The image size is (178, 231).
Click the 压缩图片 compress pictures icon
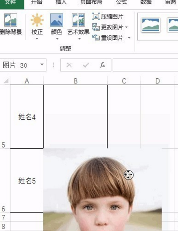(x=96, y=16)
